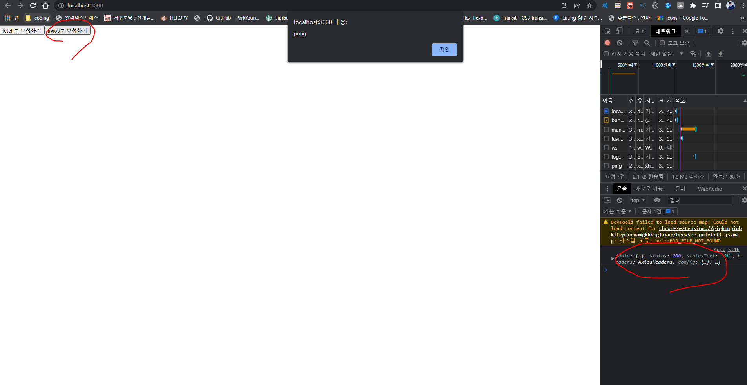
Task: Sort requests by the 이름 column header
Action: click(613, 101)
